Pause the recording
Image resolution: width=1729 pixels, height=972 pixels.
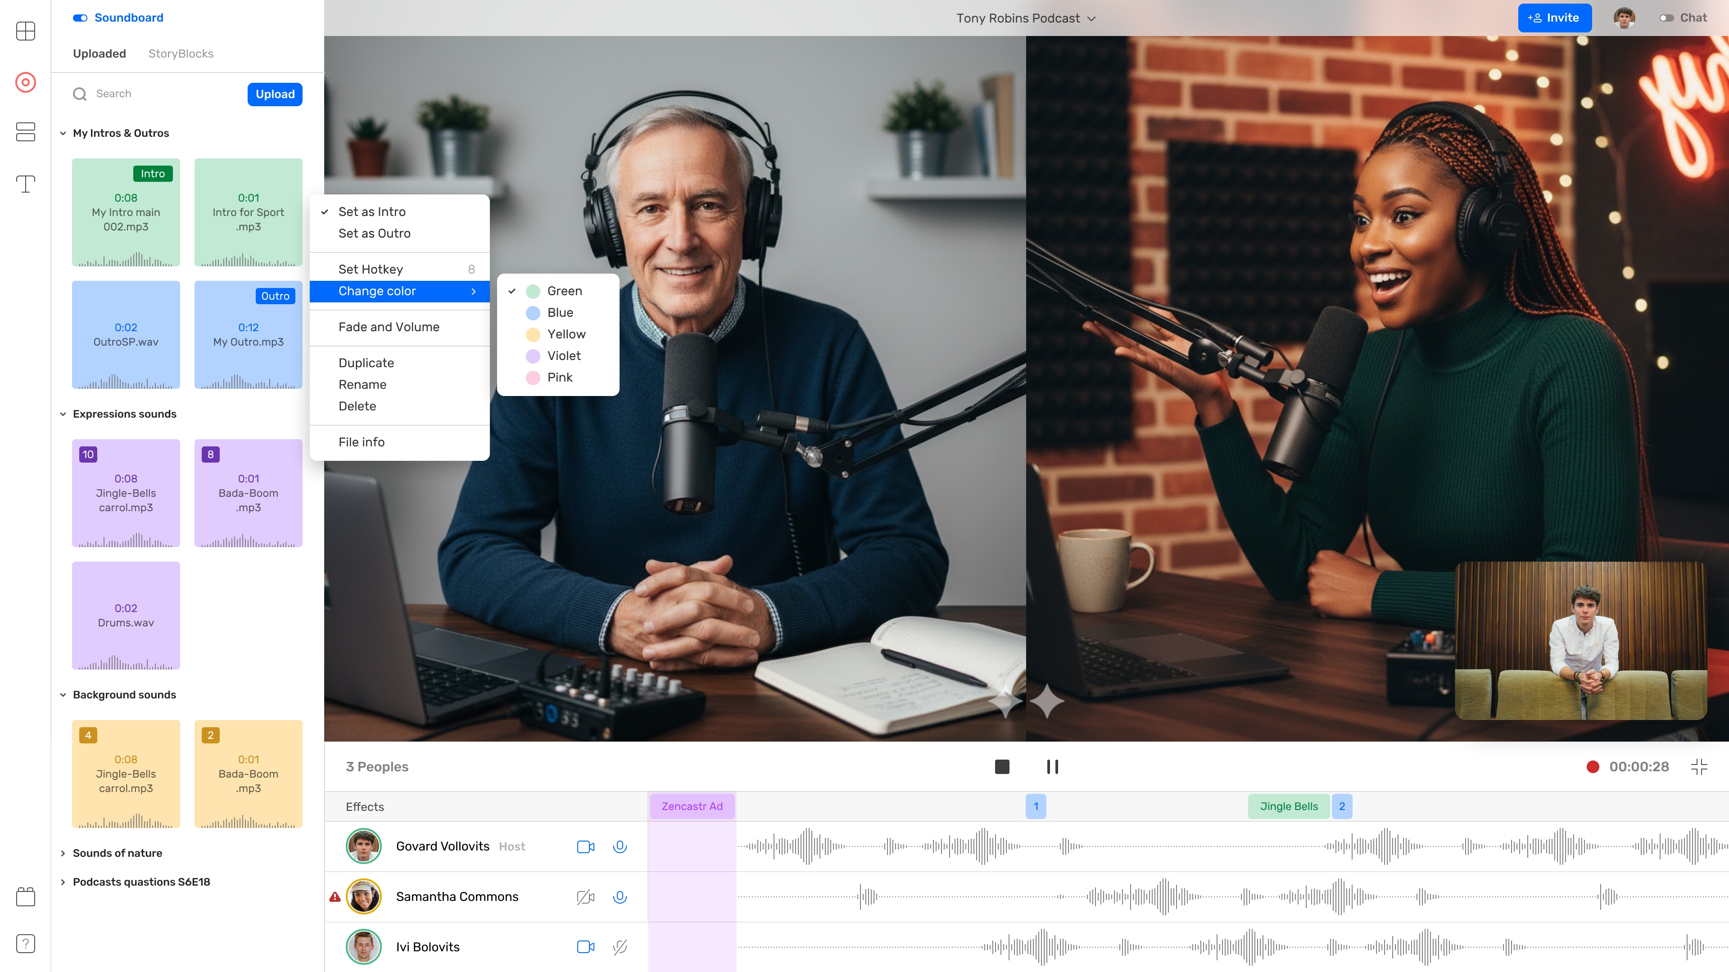pyautogui.click(x=1052, y=767)
